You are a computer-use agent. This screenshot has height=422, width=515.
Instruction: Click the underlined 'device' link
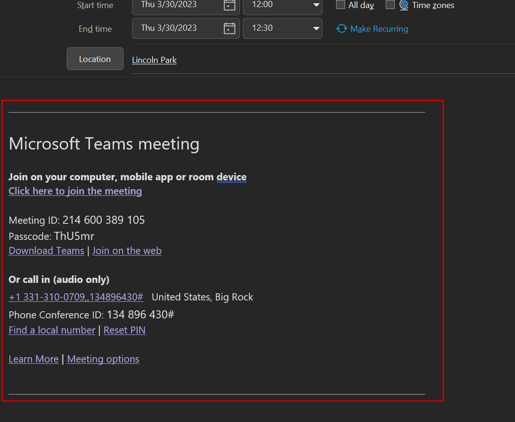(231, 177)
